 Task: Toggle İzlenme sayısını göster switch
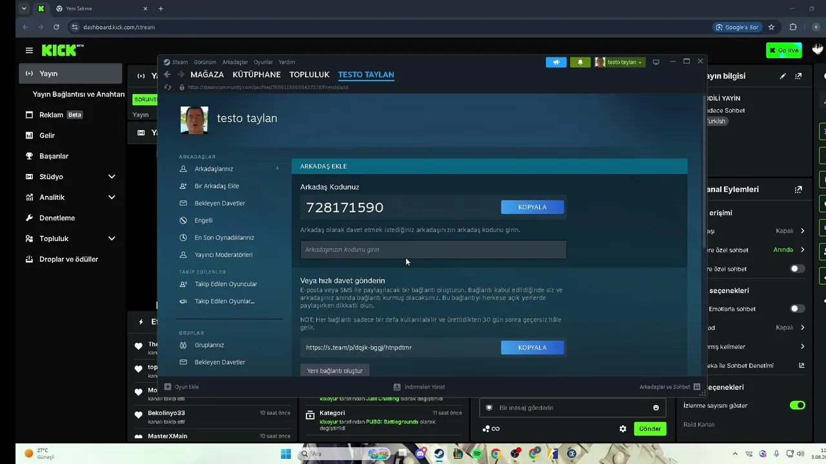click(x=798, y=405)
